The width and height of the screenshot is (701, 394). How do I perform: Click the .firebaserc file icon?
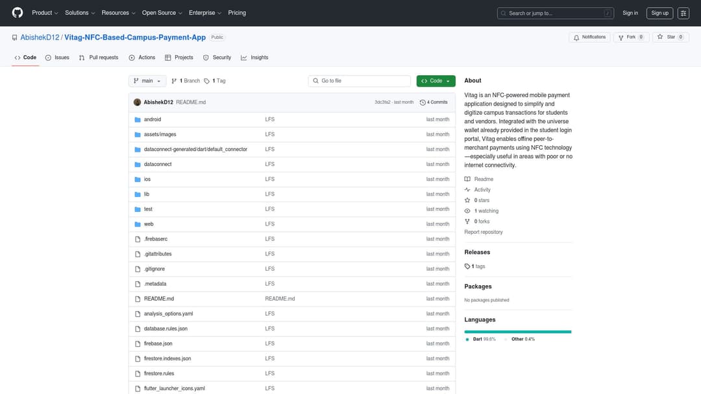click(x=138, y=239)
